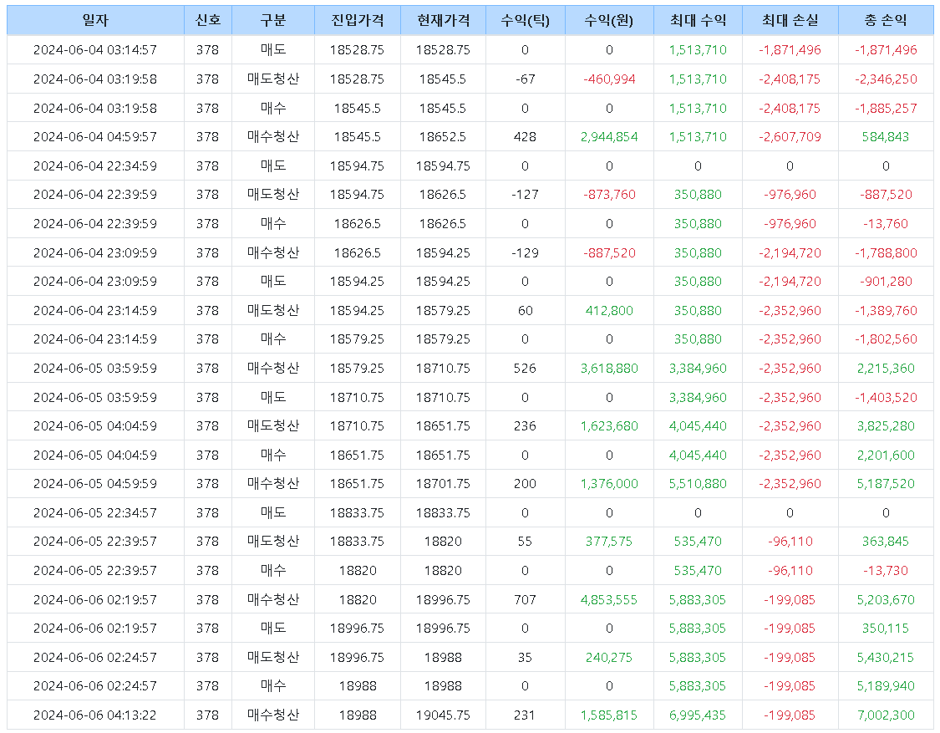This screenshot has height=733, width=940.
Task: Click the profit value 4,853,555
Action: (x=609, y=600)
